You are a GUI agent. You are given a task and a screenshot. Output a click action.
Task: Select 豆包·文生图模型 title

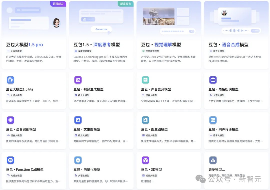(87, 129)
